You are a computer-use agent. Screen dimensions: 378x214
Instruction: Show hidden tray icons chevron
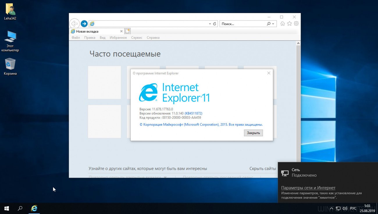pos(331,208)
